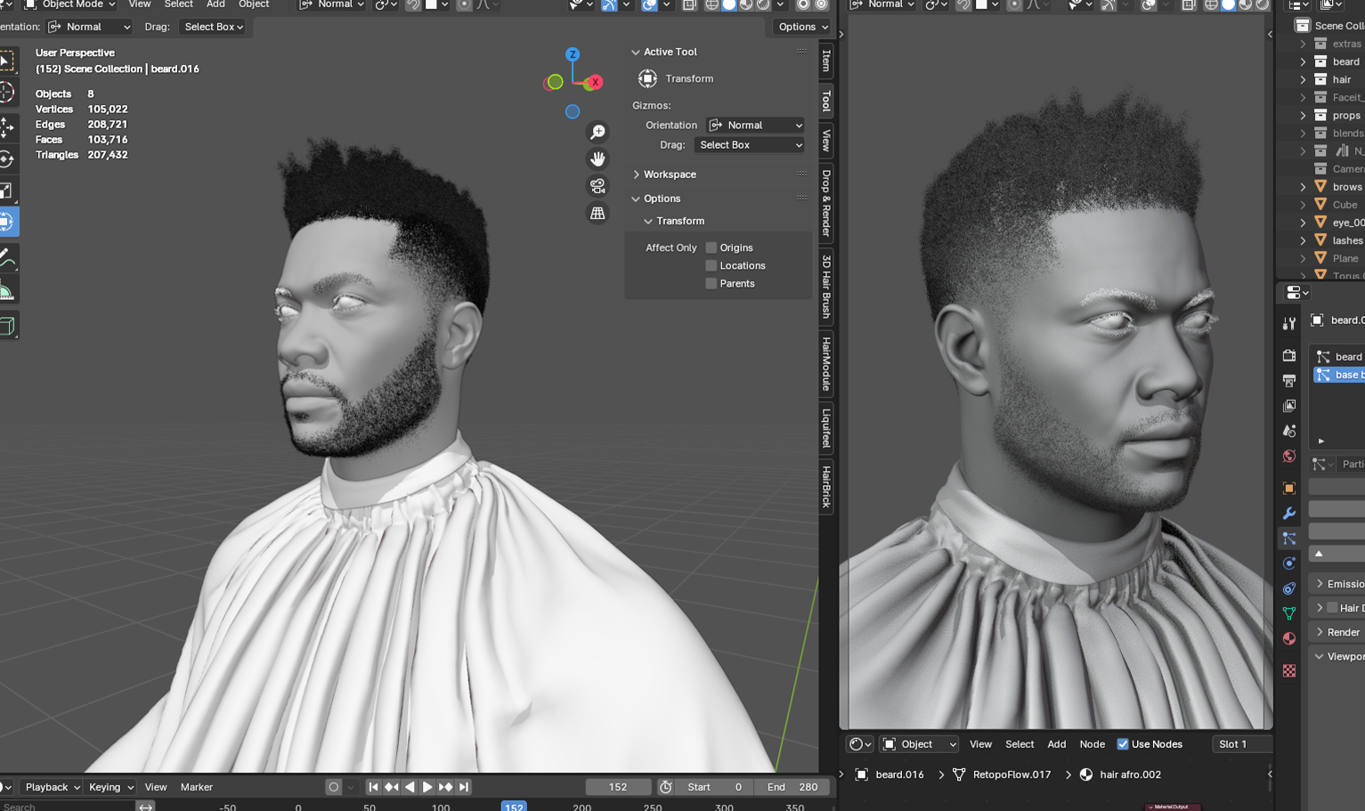Screen dimensions: 1365x811
Task: Enable the Origins checkbox under Affect Only
Action: 711,247
